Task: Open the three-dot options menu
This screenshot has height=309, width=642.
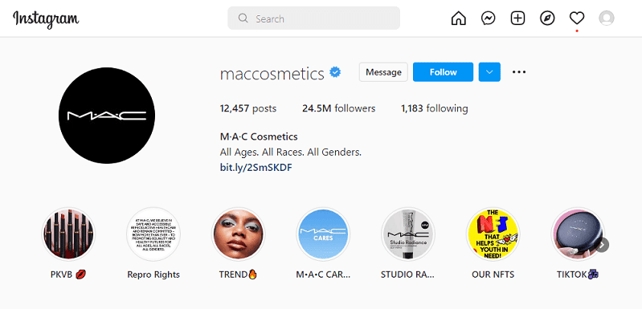Action: coord(519,72)
